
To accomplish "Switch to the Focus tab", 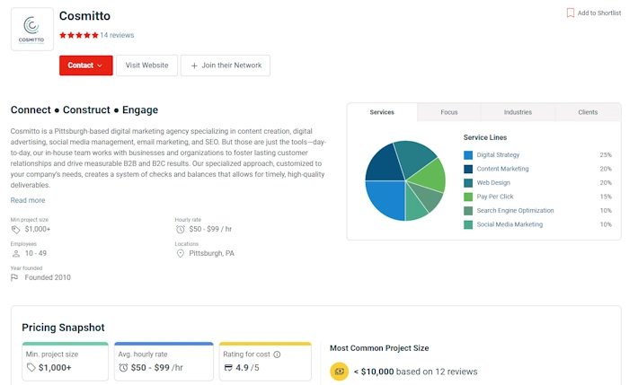I will click(449, 112).
